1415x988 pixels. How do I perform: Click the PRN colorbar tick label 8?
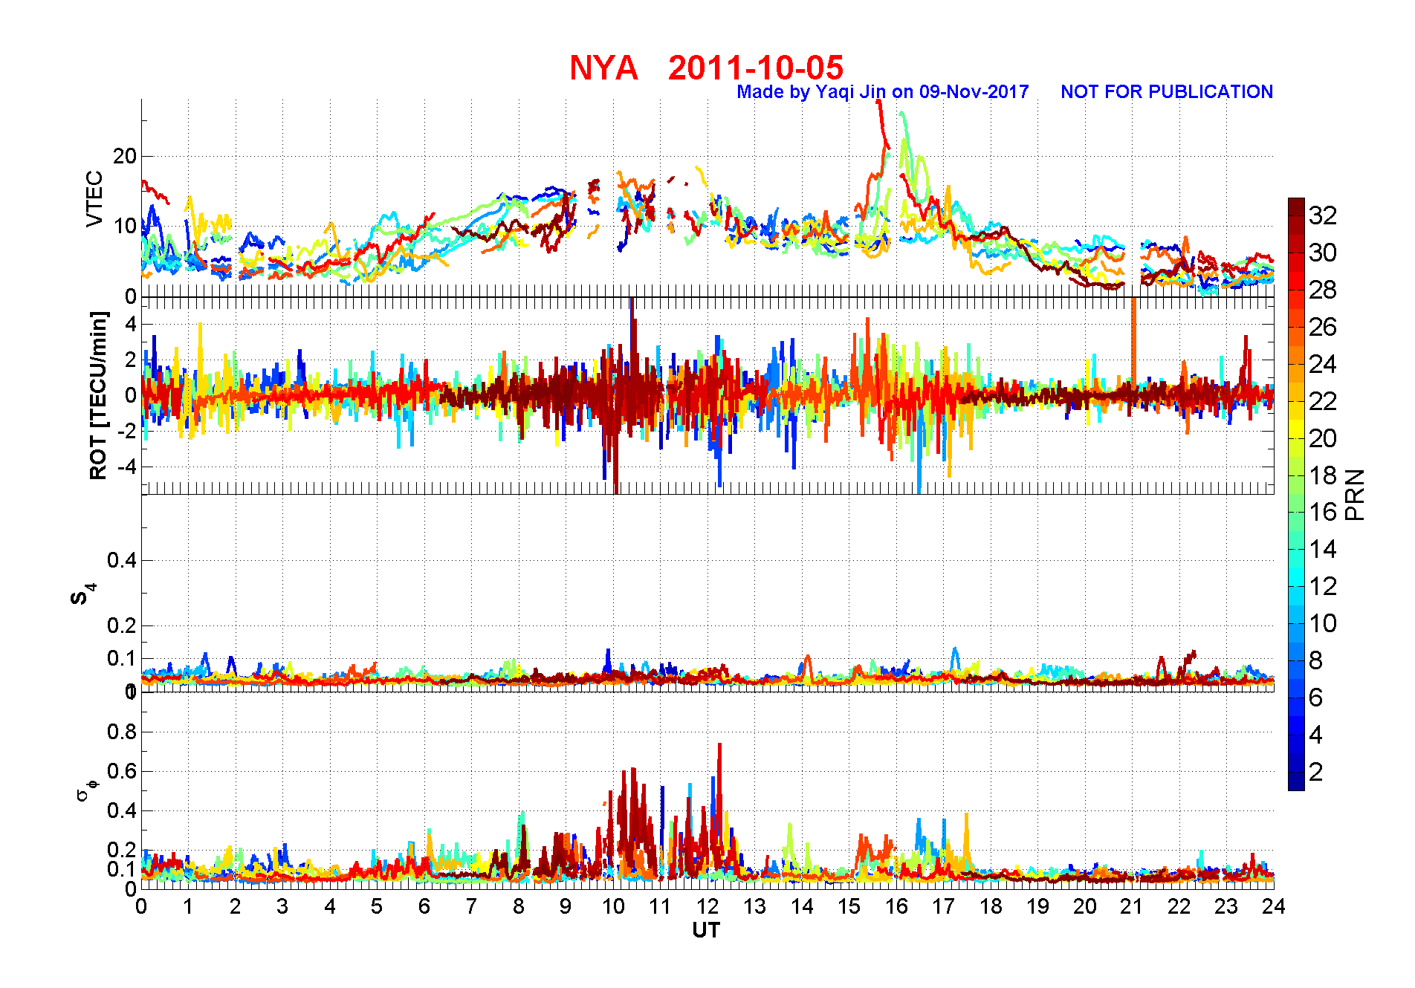[x=1315, y=660]
